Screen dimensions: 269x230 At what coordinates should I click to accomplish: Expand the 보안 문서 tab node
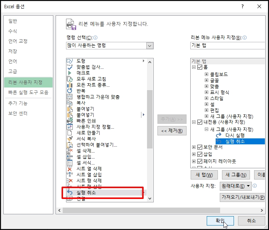coord(194,147)
